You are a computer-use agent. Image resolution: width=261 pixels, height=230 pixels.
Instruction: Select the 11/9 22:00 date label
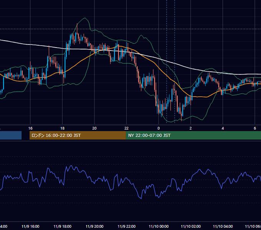click(x=127, y=226)
